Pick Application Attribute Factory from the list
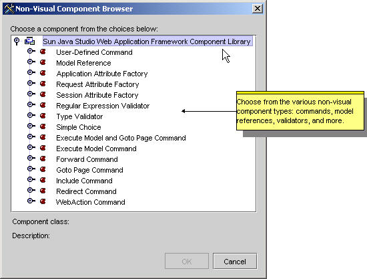This screenshot has width=367, height=279. pos(102,74)
